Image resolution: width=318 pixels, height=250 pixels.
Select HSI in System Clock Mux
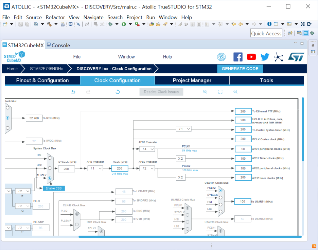point(50,158)
